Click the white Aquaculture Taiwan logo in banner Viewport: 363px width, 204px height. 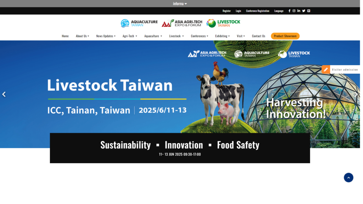[252, 54]
